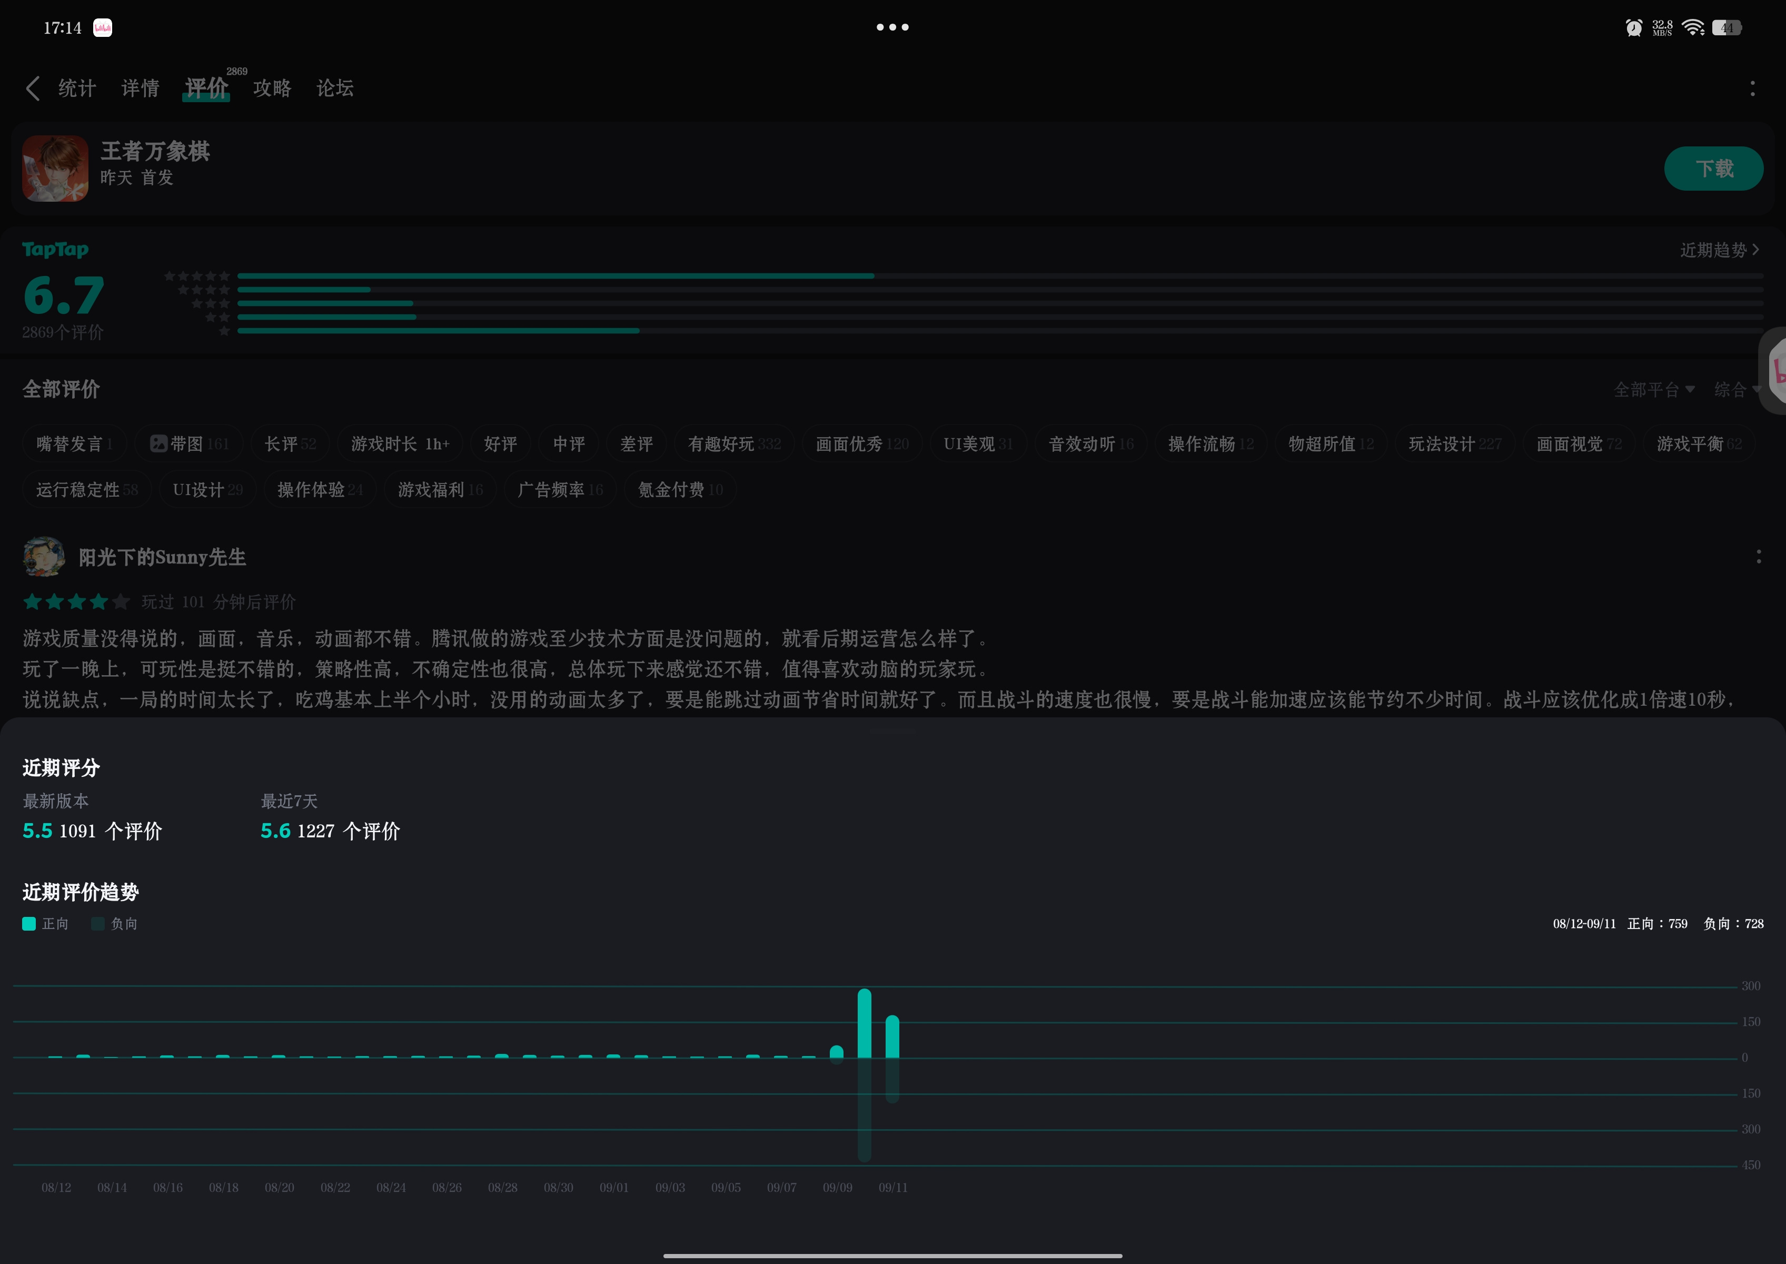Image resolution: width=1786 pixels, height=1264 pixels.
Task: Select the 游戏平衡 tag chip
Action: click(1699, 443)
